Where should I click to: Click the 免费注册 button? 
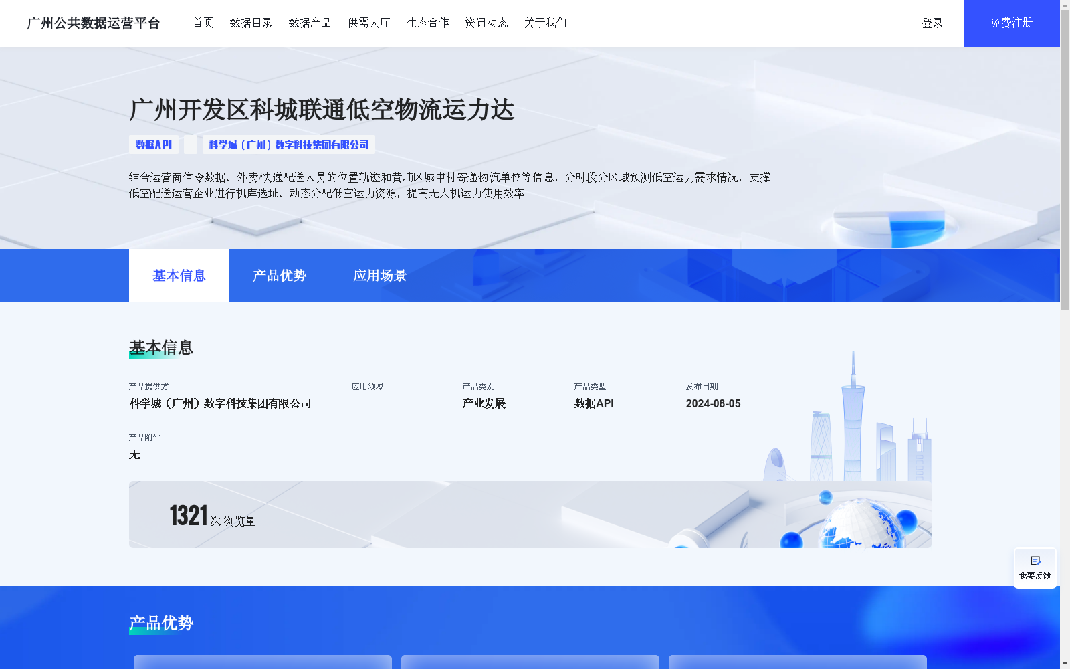coord(1012,23)
